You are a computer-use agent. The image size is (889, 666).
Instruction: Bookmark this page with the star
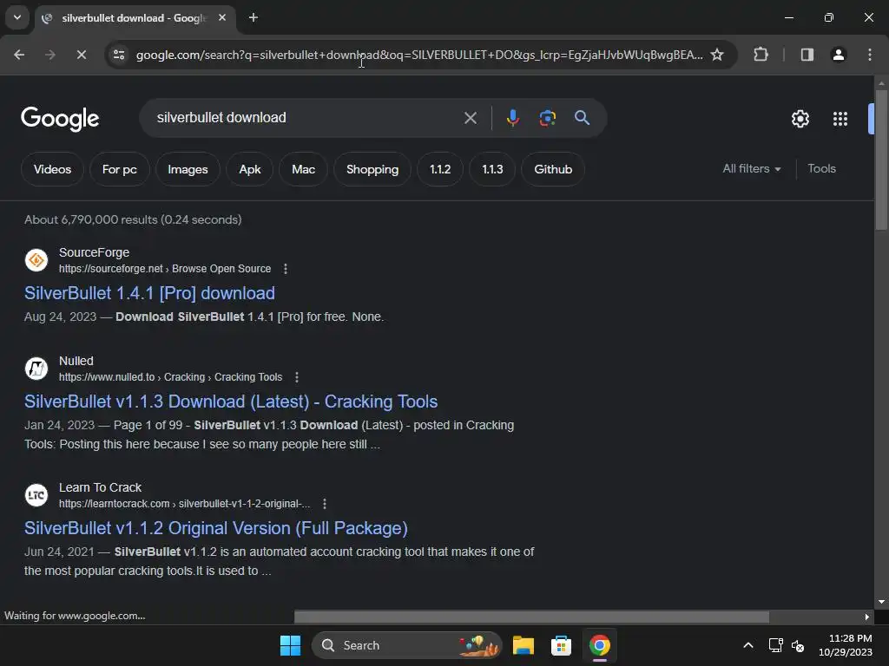(x=717, y=55)
